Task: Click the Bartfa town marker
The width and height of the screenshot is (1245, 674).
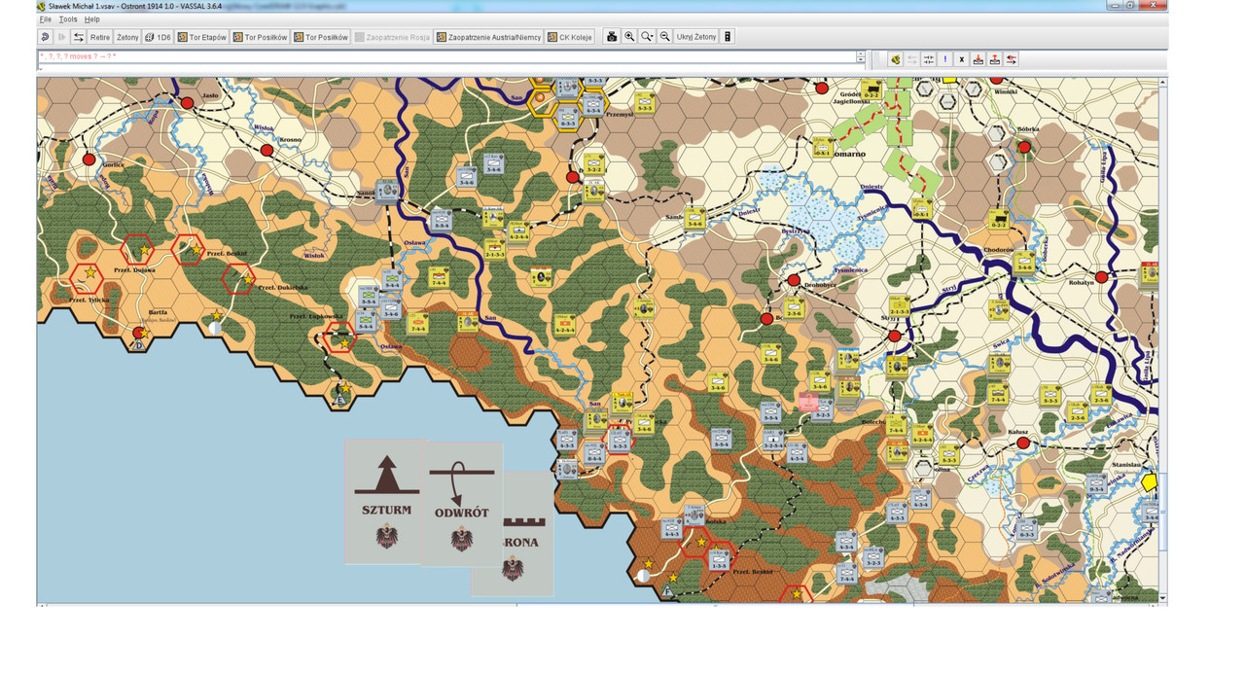Action: coord(138,334)
